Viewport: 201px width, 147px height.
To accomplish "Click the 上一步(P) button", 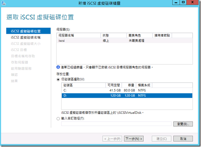I will click(112, 139).
